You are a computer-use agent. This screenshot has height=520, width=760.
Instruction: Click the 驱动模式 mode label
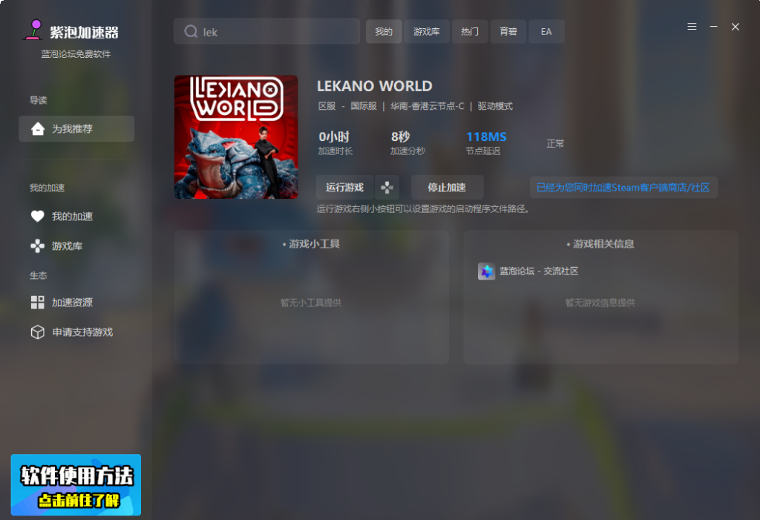point(495,106)
